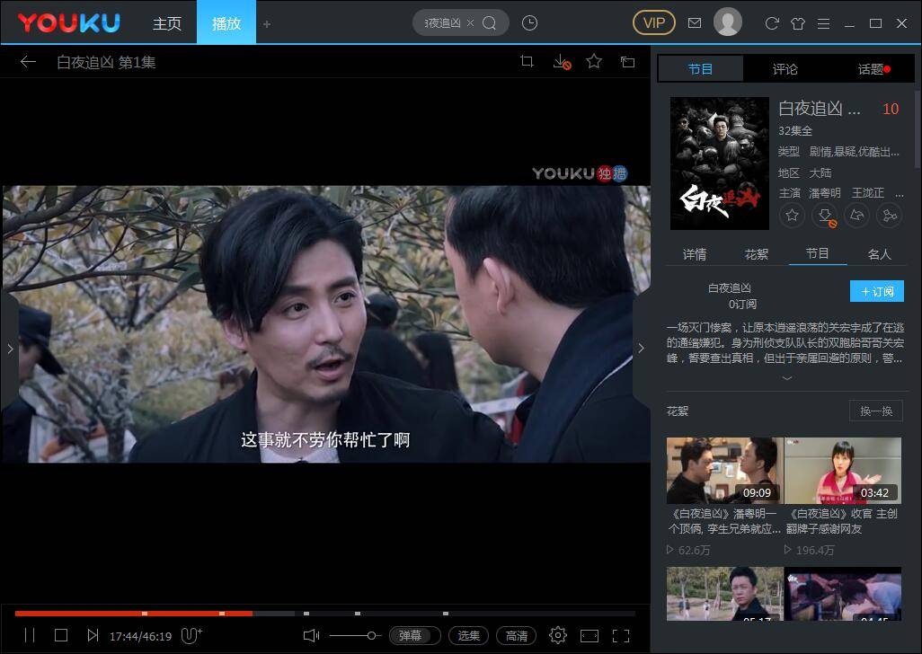The width and height of the screenshot is (922, 654).
Task: Click the download circle icon under cast
Action: (825, 216)
